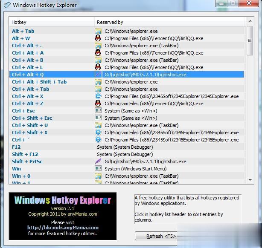
Task: Click System (System Debugger) text in F12 row
Action: (x=125, y=147)
